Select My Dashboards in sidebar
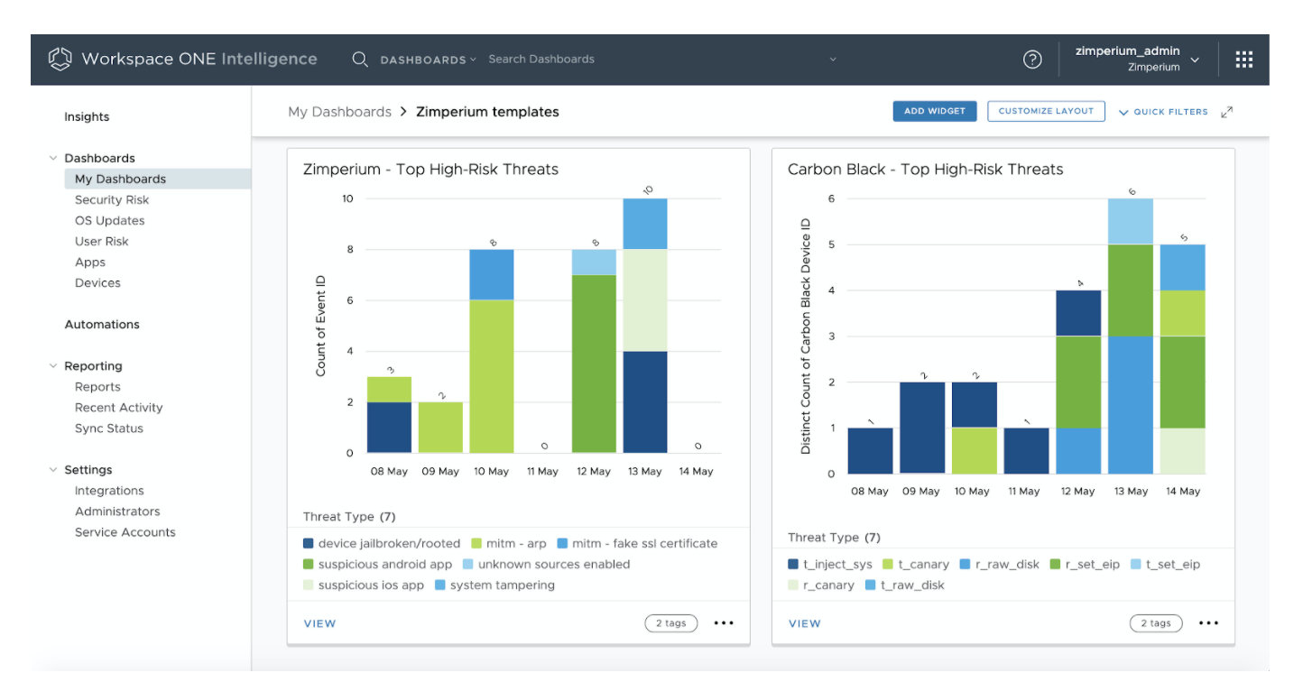The image size is (1303, 691). coord(158,180)
